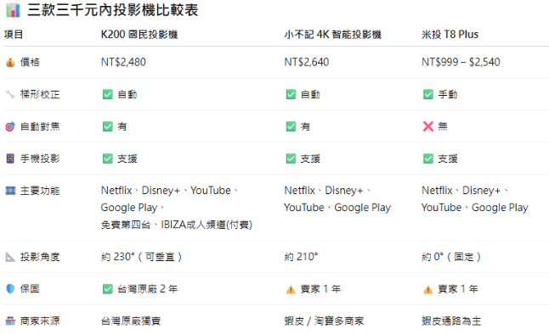Select the price range NT$999 – $2,540

tap(461, 62)
